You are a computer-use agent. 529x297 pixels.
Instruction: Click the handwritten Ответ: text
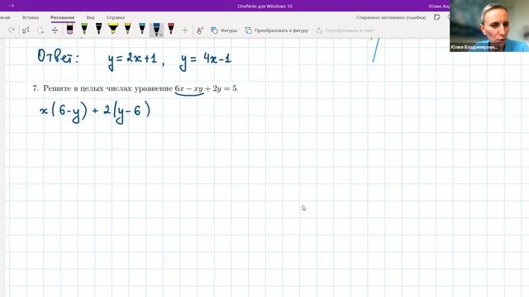[58, 56]
